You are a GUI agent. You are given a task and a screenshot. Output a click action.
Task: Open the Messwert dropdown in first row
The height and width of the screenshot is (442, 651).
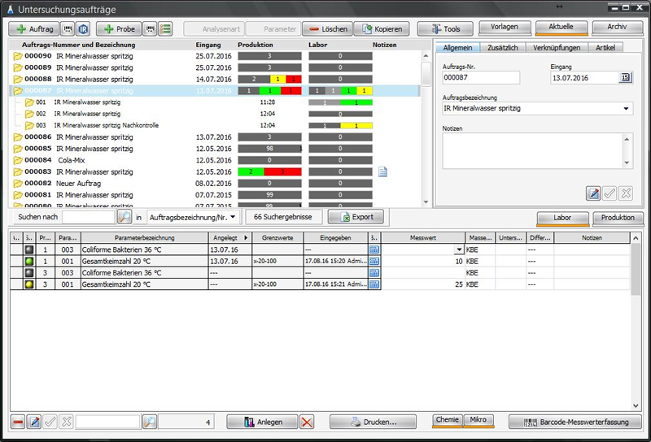458,249
